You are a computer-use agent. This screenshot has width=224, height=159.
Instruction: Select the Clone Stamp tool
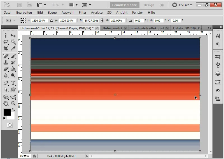[6, 62]
